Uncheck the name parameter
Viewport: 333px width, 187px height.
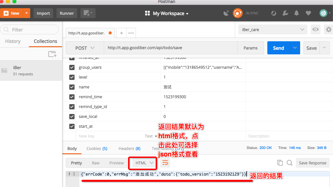click(72, 87)
